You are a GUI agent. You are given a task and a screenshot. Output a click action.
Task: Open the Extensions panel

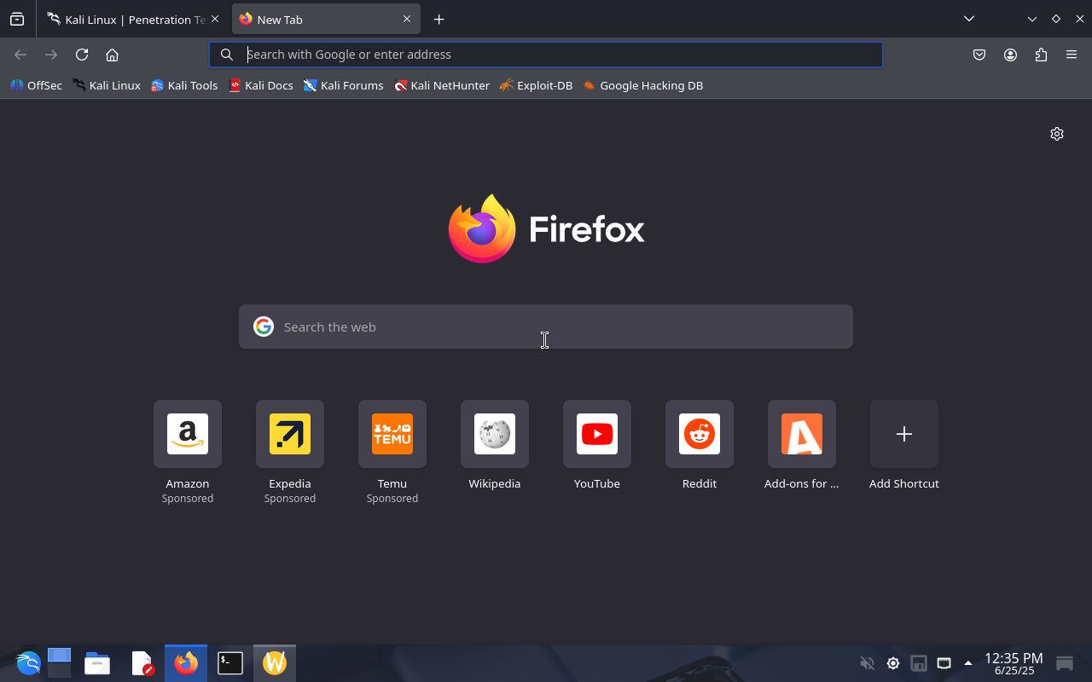1041,55
